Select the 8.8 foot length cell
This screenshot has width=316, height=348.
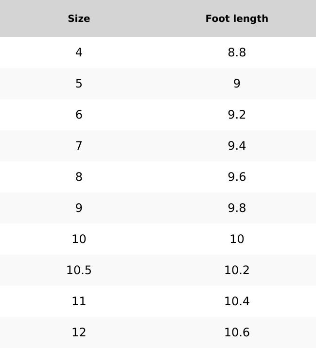237,52
